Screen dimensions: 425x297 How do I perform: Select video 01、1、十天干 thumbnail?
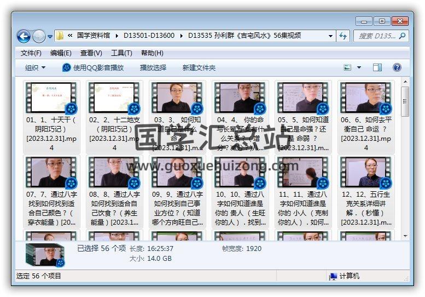click(x=51, y=98)
